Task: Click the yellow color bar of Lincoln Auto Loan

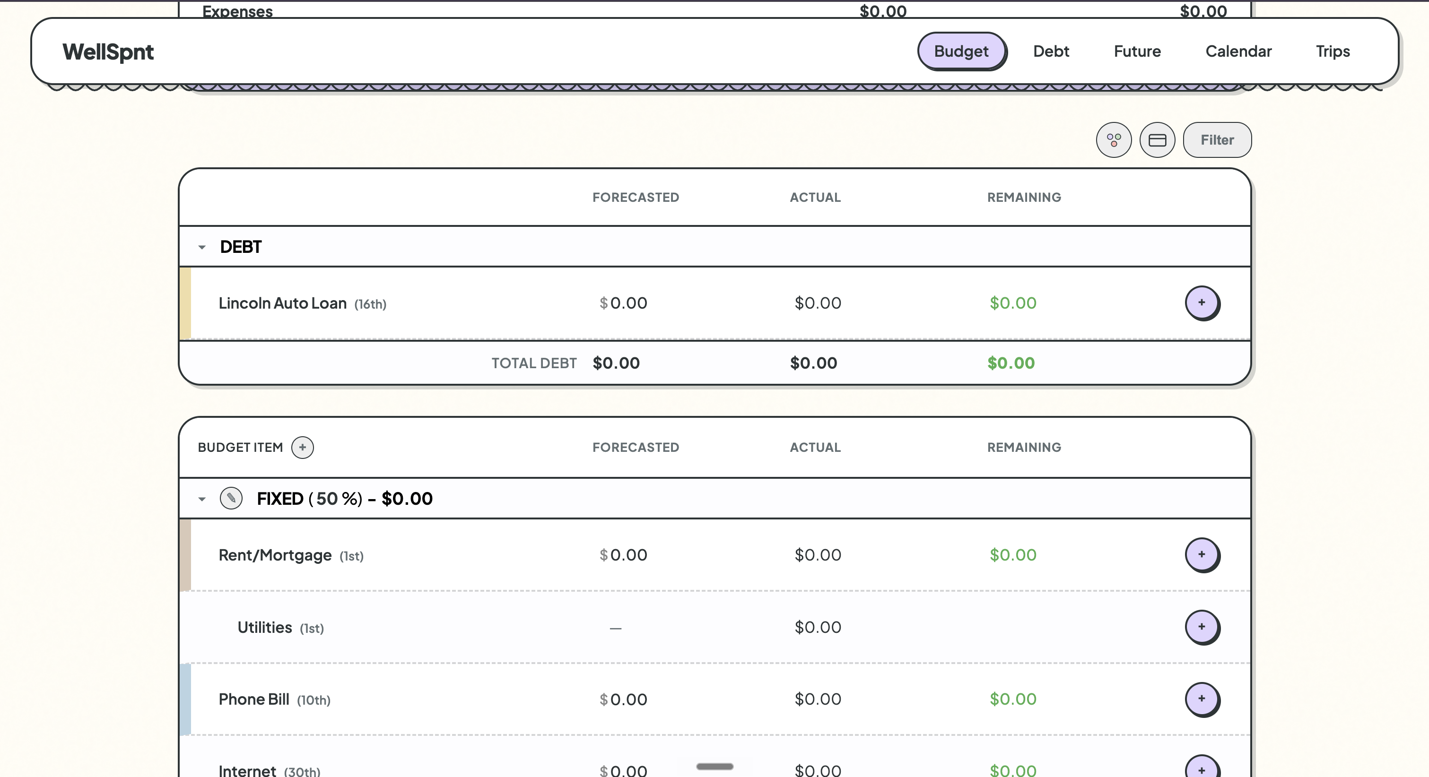Action: click(185, 303)
